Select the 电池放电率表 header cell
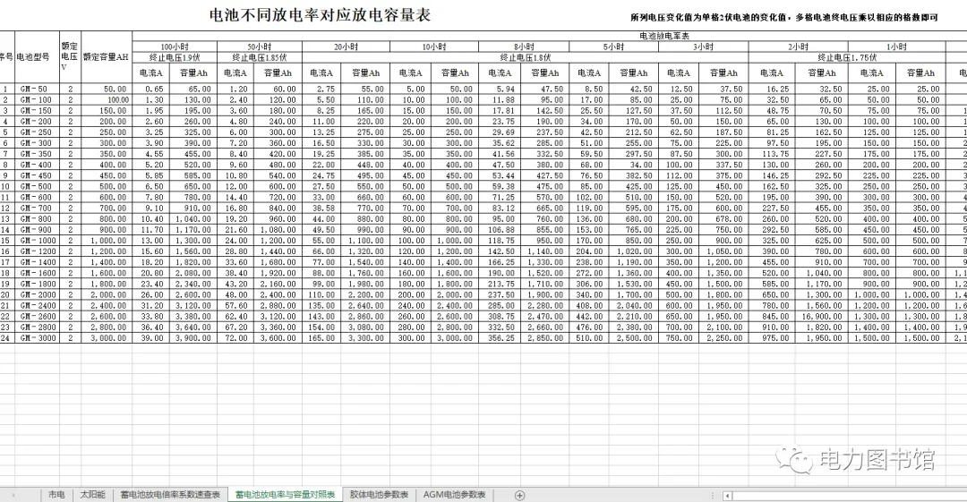This screenshot has height=502, width=967. point(664,37)
